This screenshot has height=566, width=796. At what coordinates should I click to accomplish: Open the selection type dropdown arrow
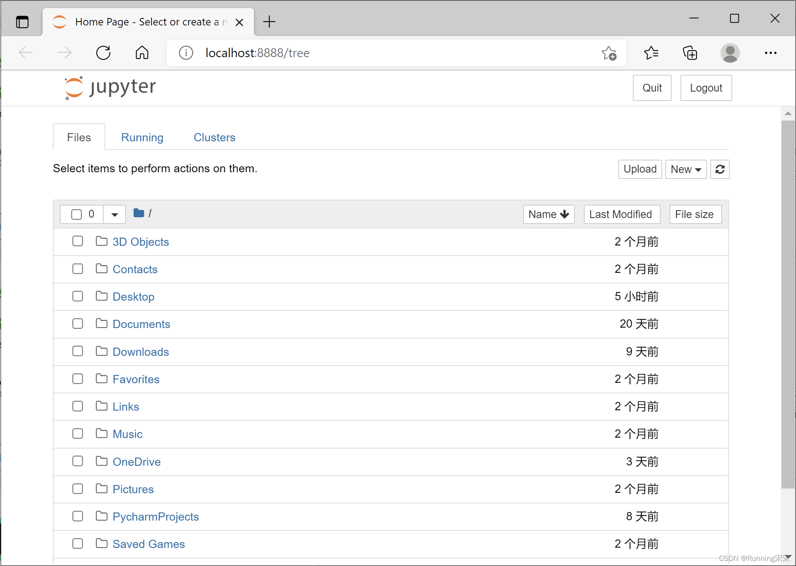click(x=114, y=214)
